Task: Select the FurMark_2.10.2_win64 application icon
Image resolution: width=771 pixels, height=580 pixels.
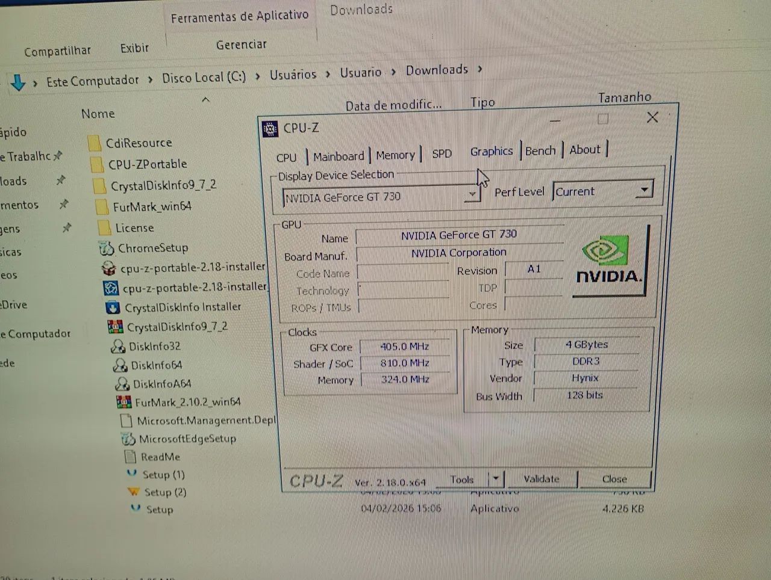Action: pyautogui.click(x=124, y=402)
